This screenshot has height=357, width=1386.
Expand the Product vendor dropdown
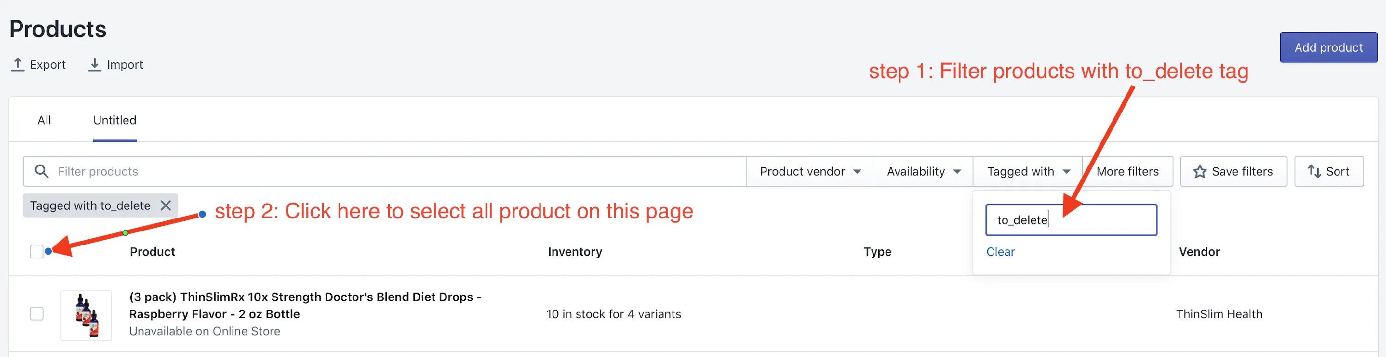point(809,171)
